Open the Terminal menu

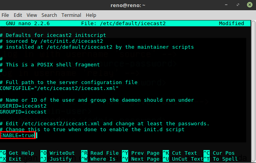coord(71,15)
